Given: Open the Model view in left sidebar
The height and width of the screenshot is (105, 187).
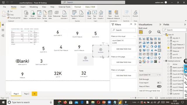Looking at the screenshot, I should [x=3, y=36].
